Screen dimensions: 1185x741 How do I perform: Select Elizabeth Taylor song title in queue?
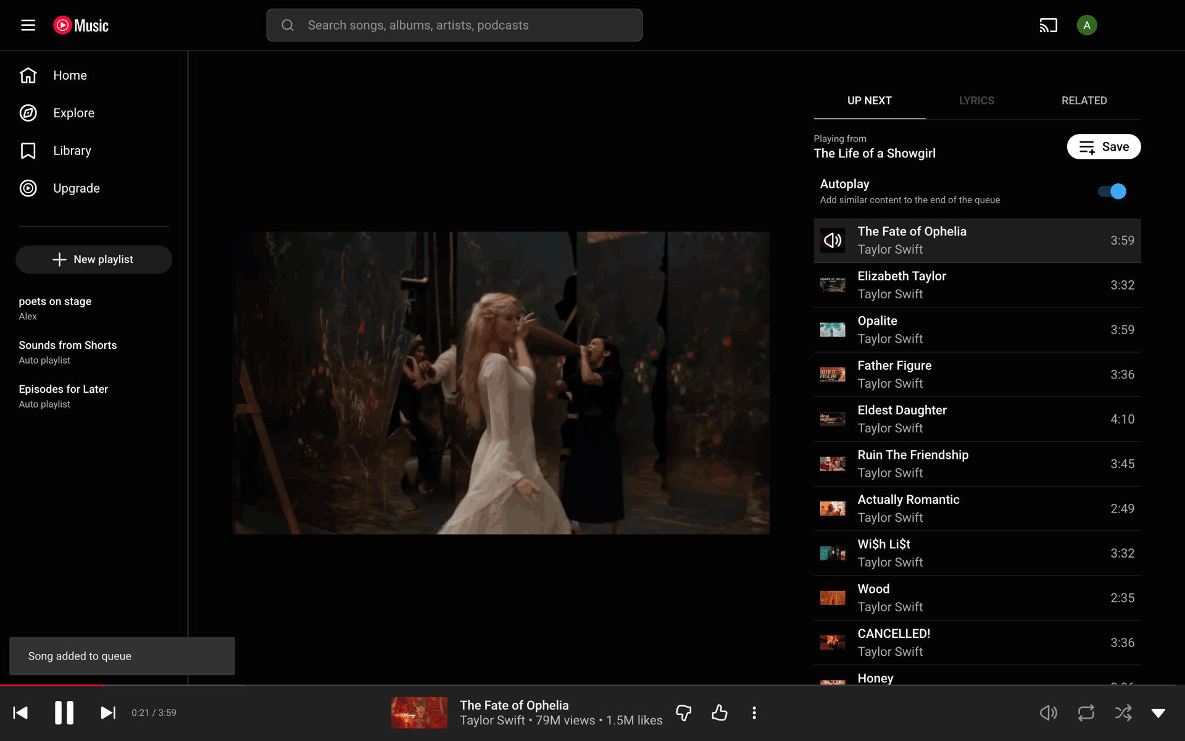pos(902,276)
